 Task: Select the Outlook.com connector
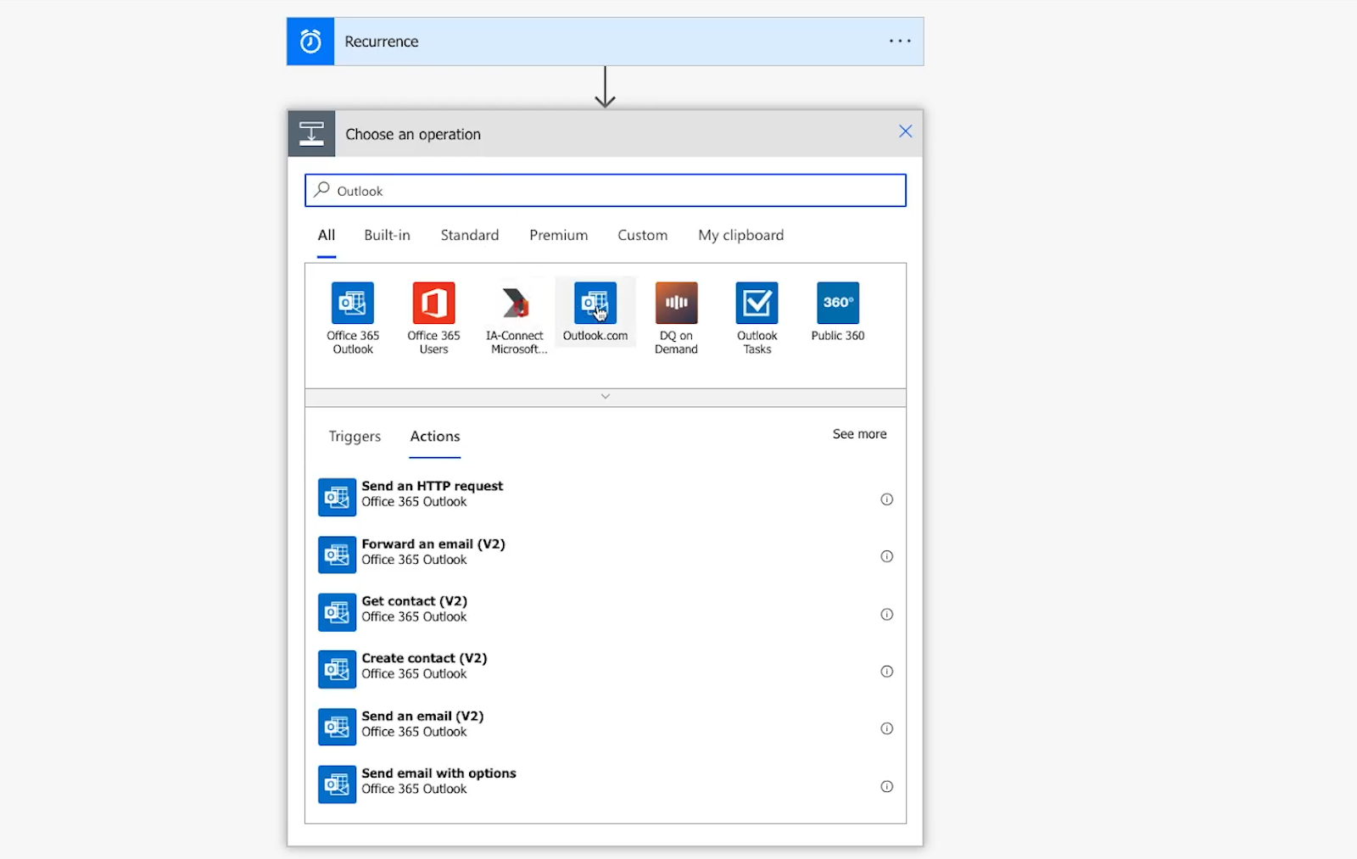pos(595,312)
